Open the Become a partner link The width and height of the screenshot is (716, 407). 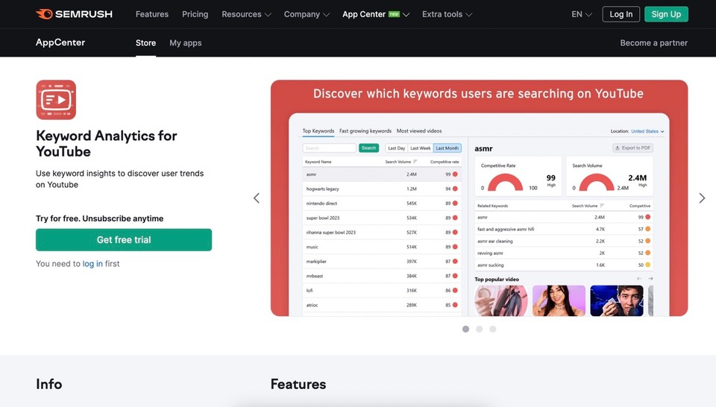click(653, 43)
